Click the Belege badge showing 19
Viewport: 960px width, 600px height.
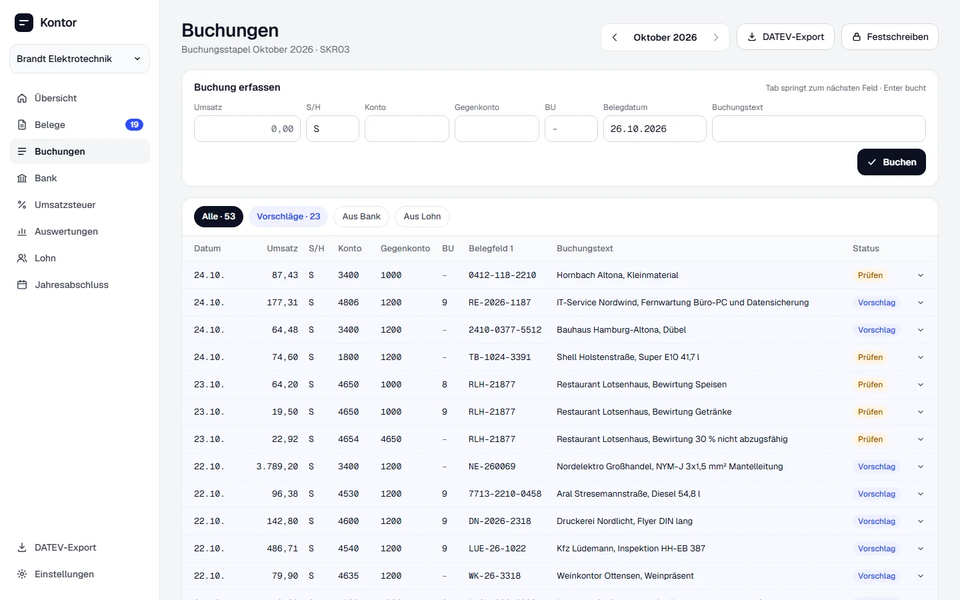coord(134,125)
